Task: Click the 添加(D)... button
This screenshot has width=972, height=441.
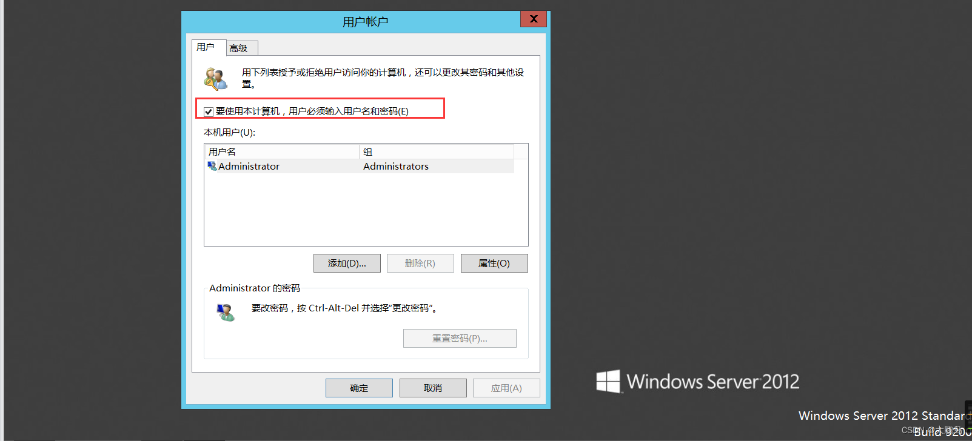Action: tap(347, 264)
